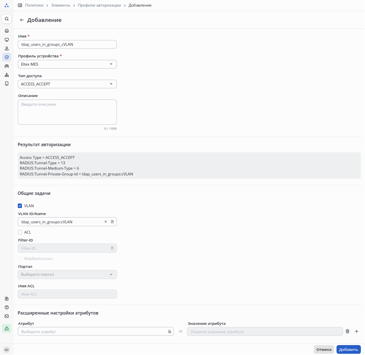The image size is (365, 355).
Task: Toggle the sidebar panel icon beside breadcrumbs
Action: coord(20,5)
